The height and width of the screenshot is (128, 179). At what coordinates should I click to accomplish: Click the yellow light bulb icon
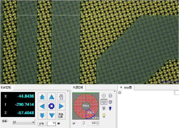pyautogui.click(x=104, y=115)
